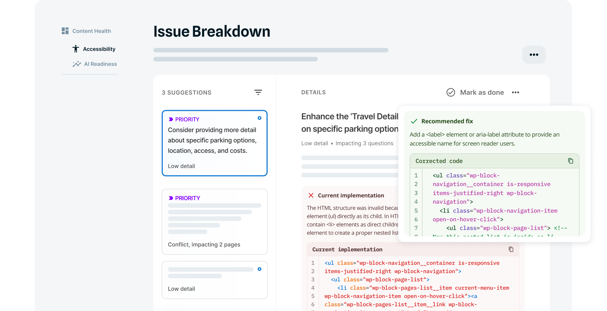
Task: Select the Accessibility menu item
Action: 94,49
